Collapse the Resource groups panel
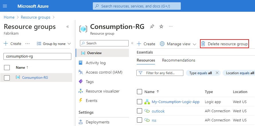This screenshot has height=126, width=255. click(x=68, y=27)
